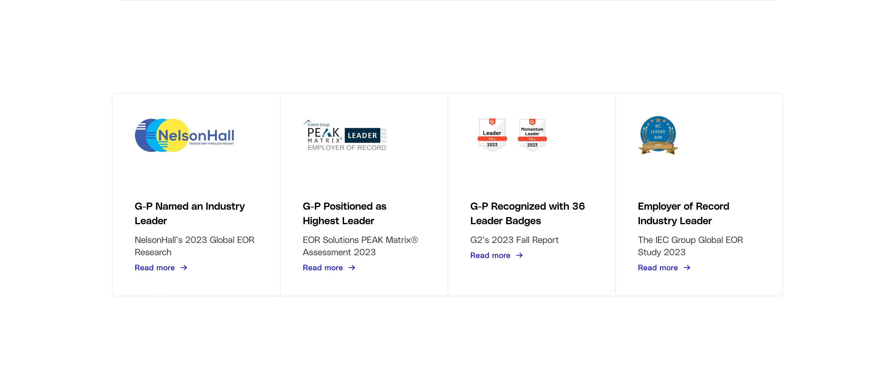Expand the G2 Fall 2023 Report section
This screenshot has width=895, height=388.
click(496, 255)
